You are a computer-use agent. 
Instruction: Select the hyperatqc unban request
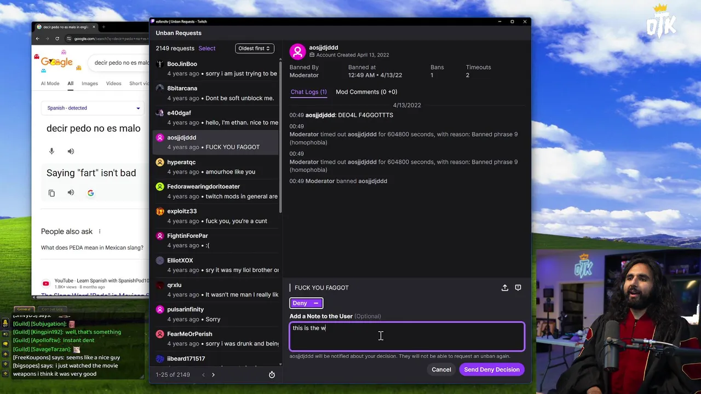pos(216,167)
